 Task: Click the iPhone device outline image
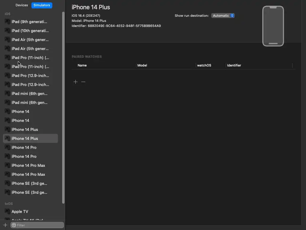tap(273, 26)
